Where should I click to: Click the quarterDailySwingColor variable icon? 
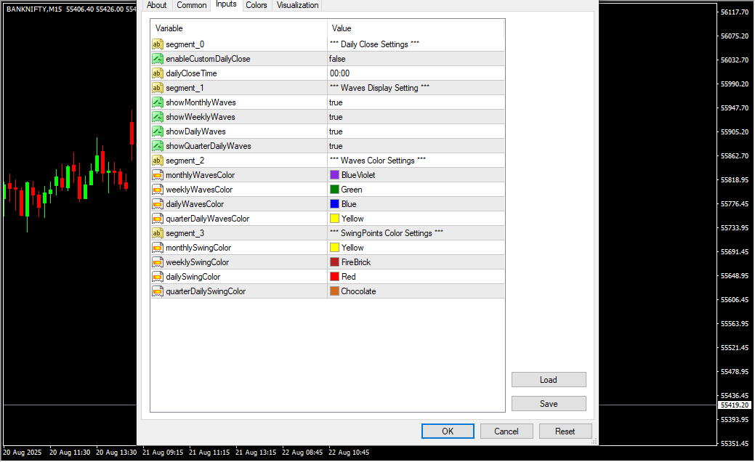click(x=157, y=291)
